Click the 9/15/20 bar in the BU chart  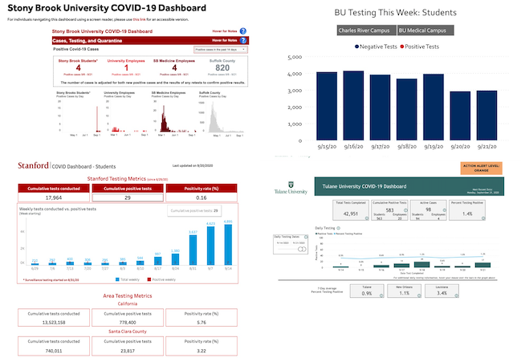click(x=327, y=106)
